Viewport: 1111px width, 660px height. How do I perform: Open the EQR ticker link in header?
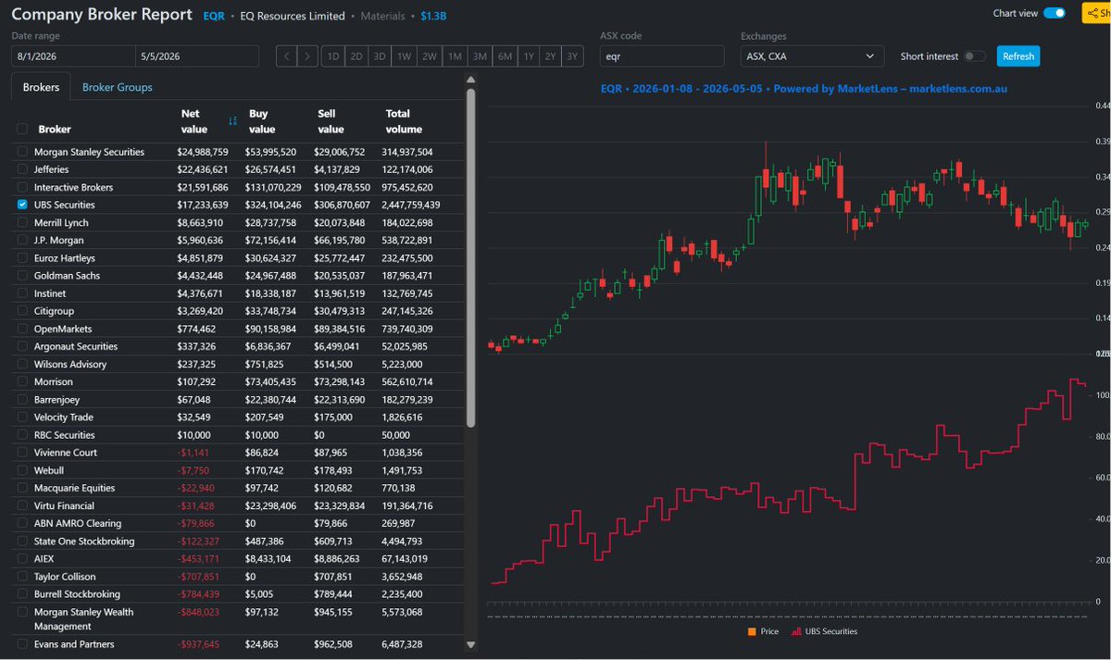tap(214, 16)
